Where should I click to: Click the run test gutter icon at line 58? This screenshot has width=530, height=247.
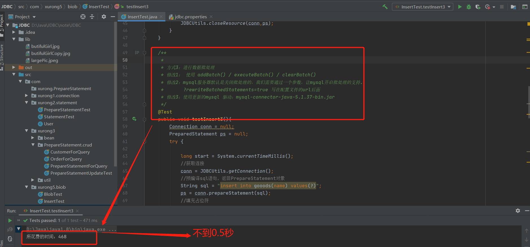(x=134, y=119)
